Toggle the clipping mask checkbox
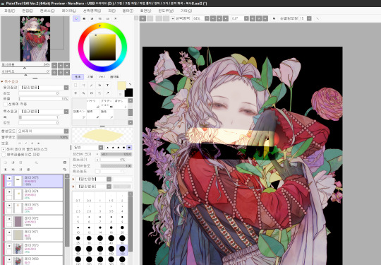This screenshot has height=265, width=381. (x=4, y=149)
